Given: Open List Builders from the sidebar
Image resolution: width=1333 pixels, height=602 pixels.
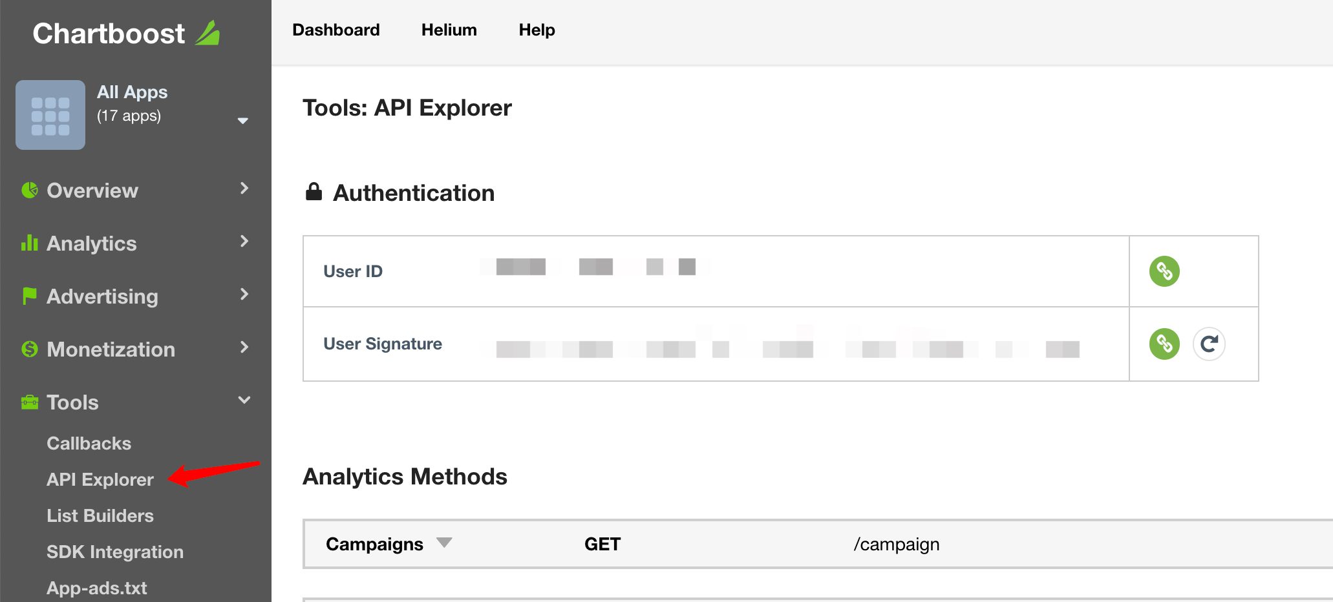Looking at the screenshot, I should tap(100, 515).
